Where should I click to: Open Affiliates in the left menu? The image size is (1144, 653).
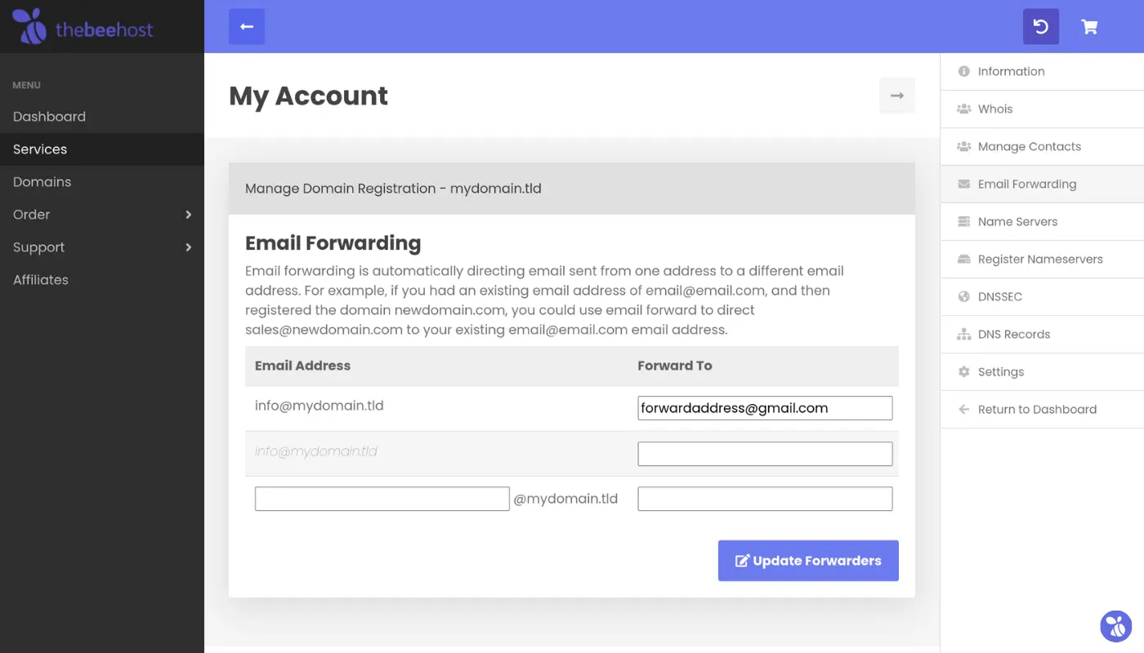point(41,280)
